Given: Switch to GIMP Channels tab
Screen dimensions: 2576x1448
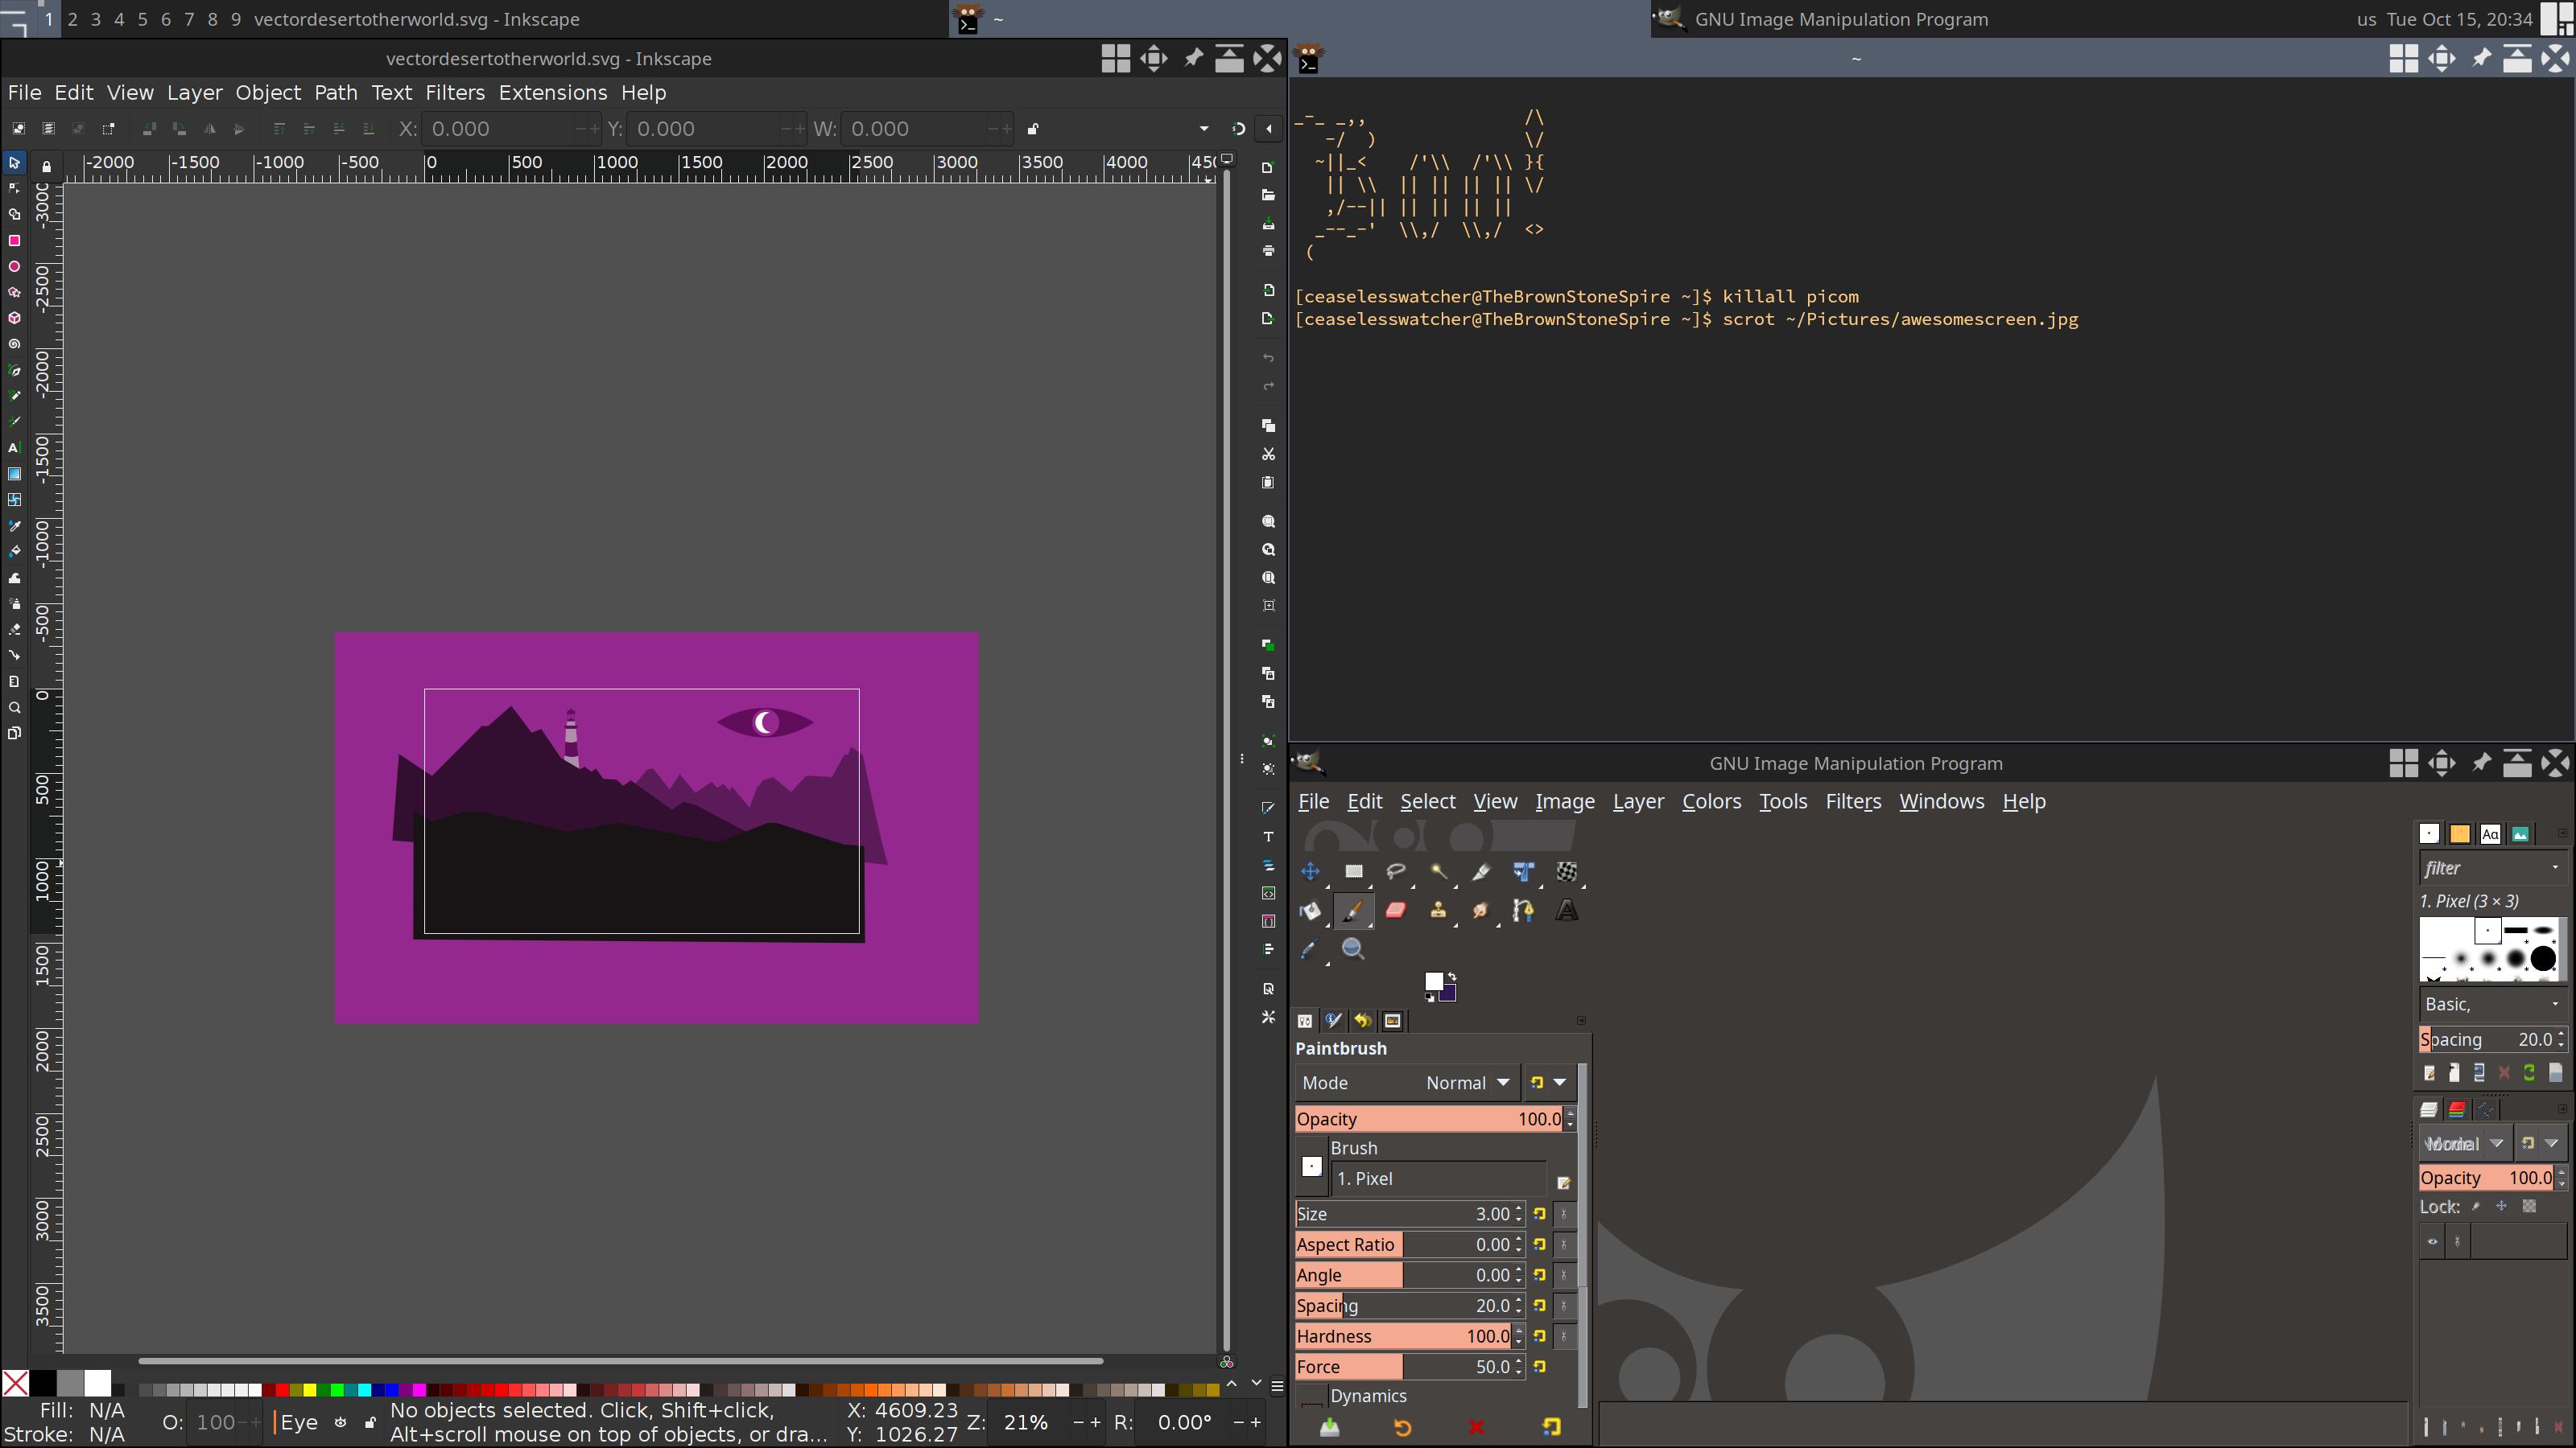Looking at the screenshot, I should [2457, 1109].
